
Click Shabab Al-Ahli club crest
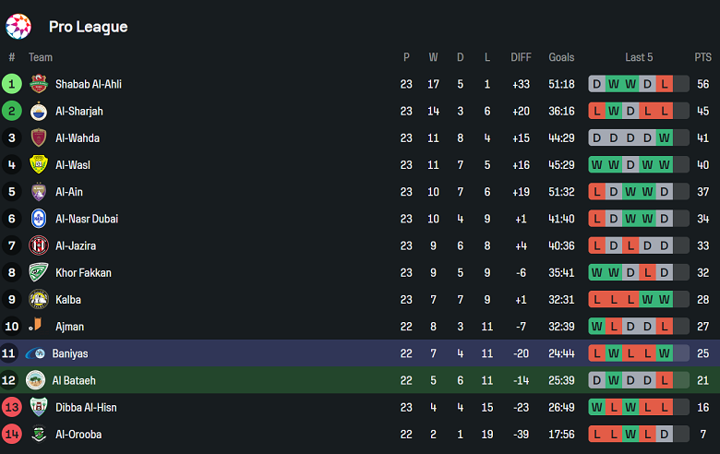pyautogui.click(x=38, y=84)
